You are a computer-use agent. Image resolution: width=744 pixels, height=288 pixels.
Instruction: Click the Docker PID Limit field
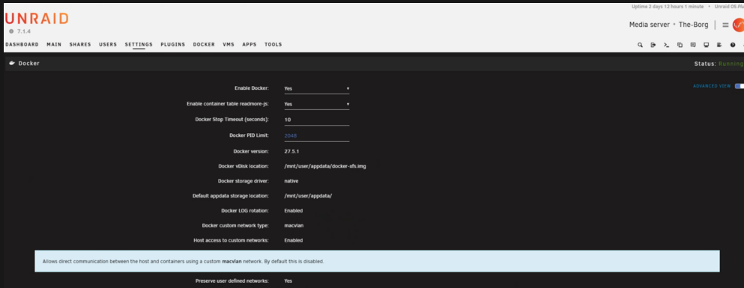(x=316, y=136)
